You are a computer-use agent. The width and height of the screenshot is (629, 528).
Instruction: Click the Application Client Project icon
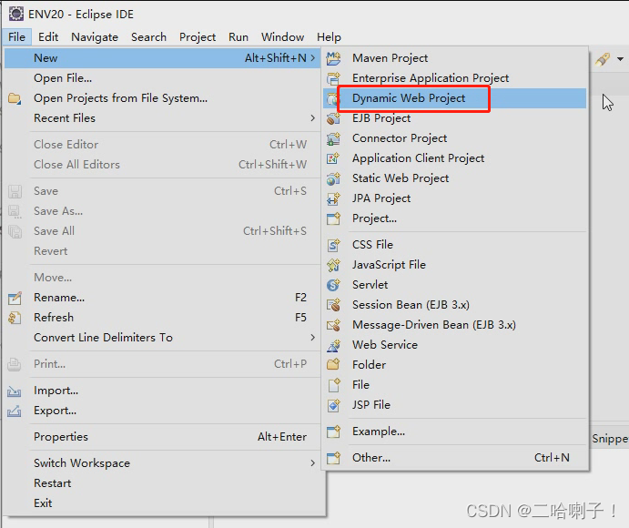tap(333, 158)
